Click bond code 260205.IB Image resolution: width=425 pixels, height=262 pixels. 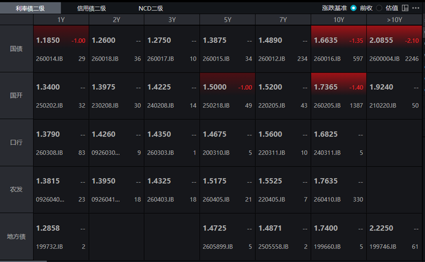[x=327, y=105]
